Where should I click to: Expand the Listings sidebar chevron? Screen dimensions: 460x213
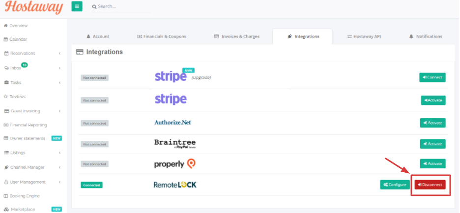pos(59,153)
